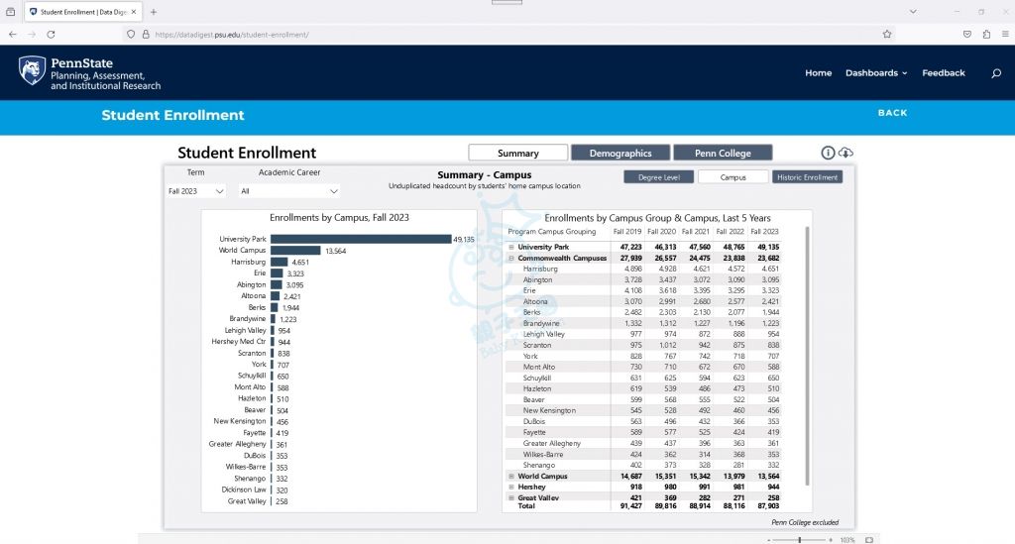1015x544 pixels.
Task: Open a new browser tab
Action: (154, 12)
